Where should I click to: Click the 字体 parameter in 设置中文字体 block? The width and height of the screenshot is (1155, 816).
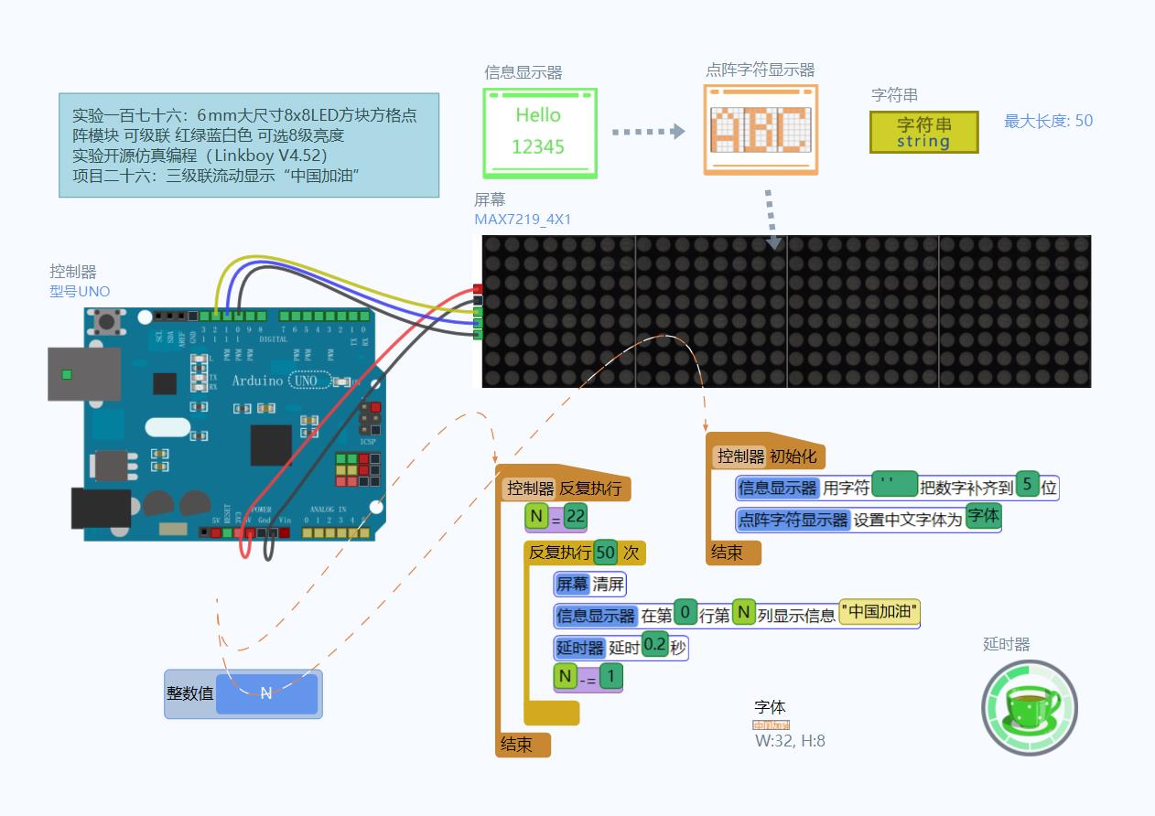click(984, 516)
